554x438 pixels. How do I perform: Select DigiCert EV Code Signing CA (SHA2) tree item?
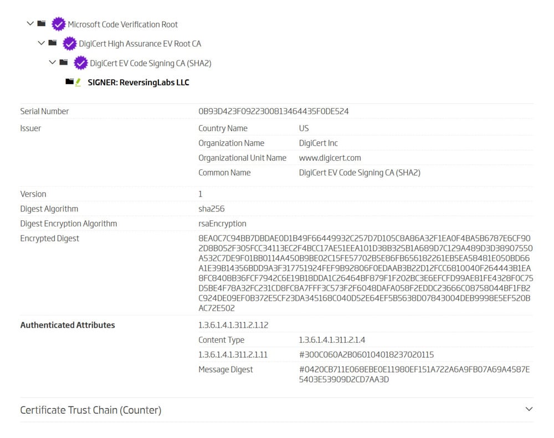click(x=151, y=63)
